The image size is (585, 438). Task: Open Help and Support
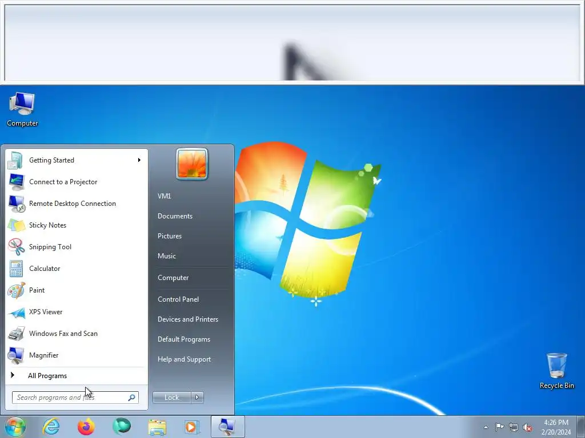point(185,359)
